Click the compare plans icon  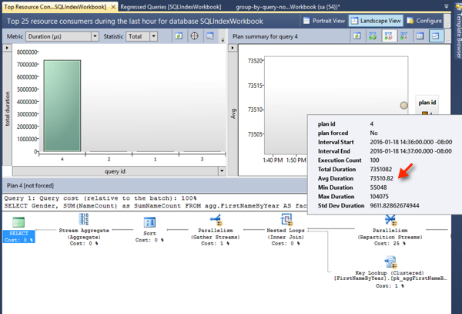[404, 36]
